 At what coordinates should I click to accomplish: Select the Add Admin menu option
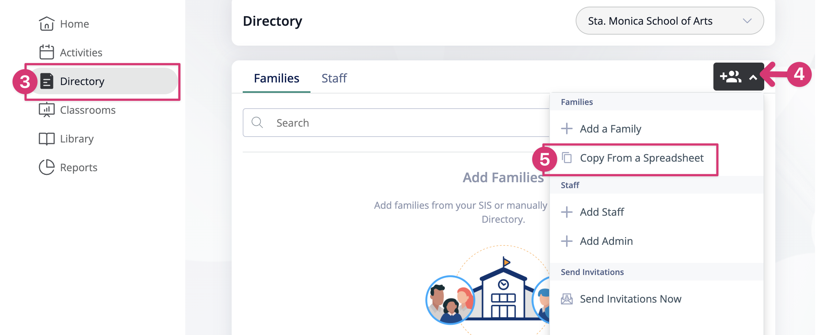(x=606, y=241)
